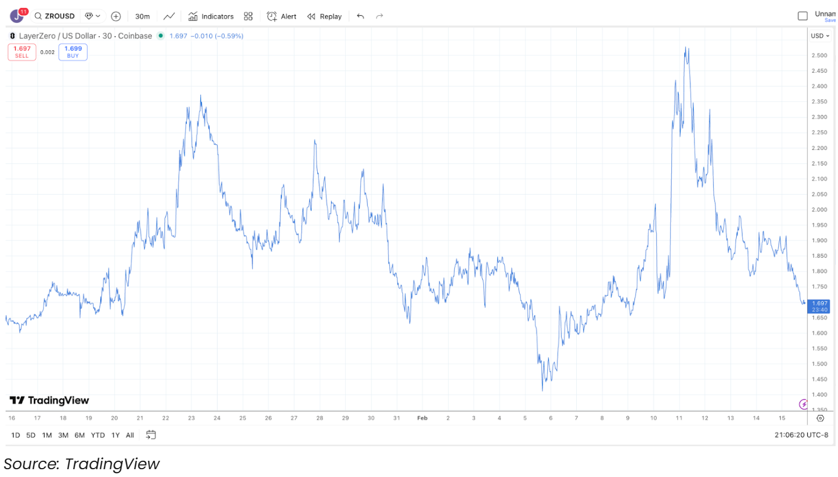The width and height of the screenshot is (838, 477).
Task: Open chart settings via gear icon
Action: 820,418
